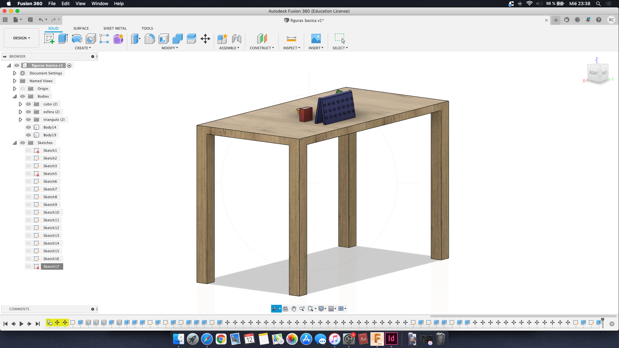Open the Modify dropdown menu

[x=170, y=48]
